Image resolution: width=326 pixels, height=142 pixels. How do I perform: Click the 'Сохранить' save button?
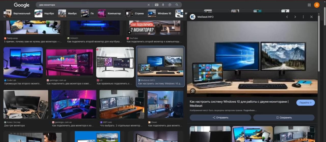pyautogui.click(x=284, y=118)
